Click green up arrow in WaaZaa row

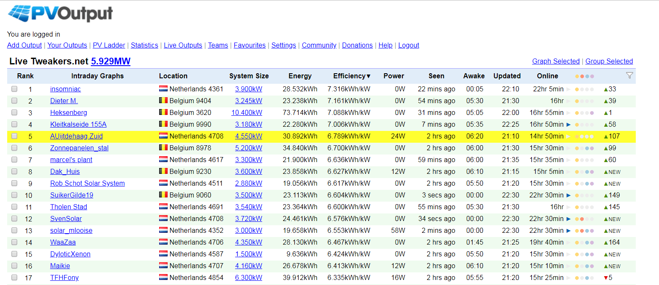point(606,242)
